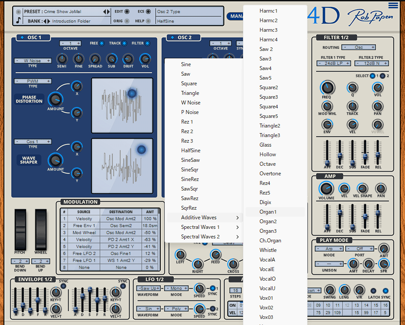Open Play MODE Arp selector
The height and width of the screenshot is (325, 405).
pyautogui.click(x=329, y=248)
